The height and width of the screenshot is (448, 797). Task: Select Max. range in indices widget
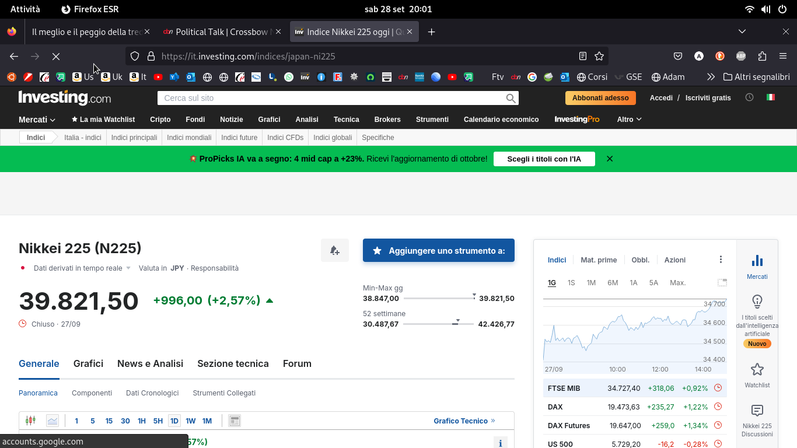coord(677,282)
